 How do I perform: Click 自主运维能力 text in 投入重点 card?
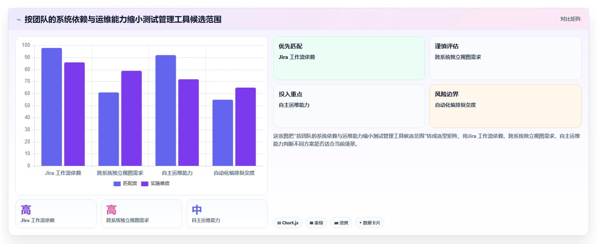[294, 105]
